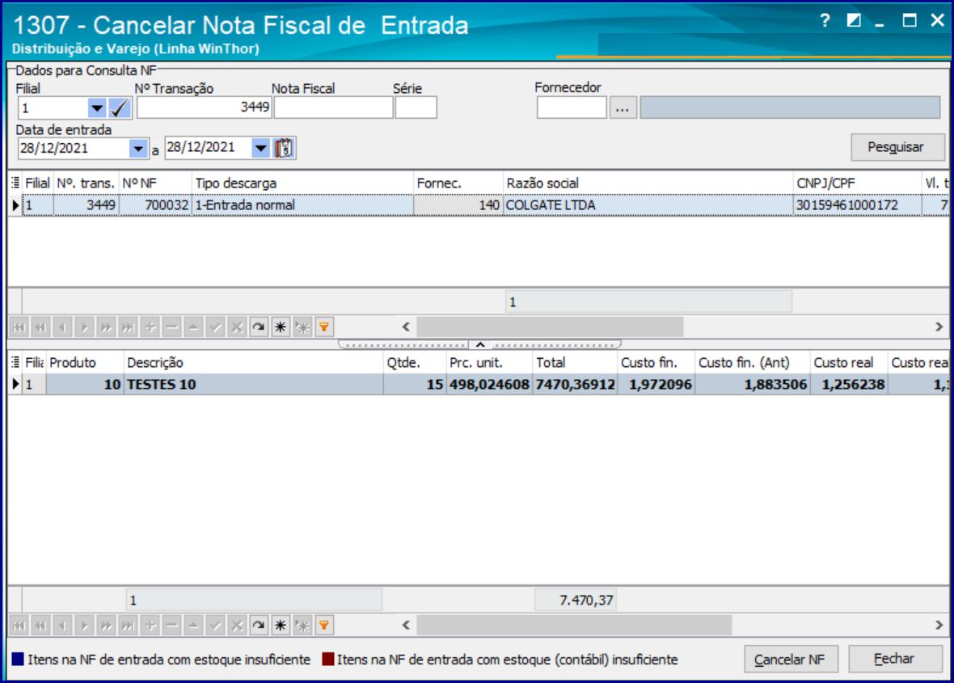Open the end date dropdown arrow
The image size is (954, 683).
click(260, 148)
